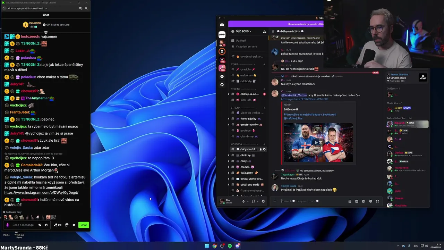This screenshot has width=444, height=250.
Task: Click plus to add channel in START category
Action: pos(264,64)
